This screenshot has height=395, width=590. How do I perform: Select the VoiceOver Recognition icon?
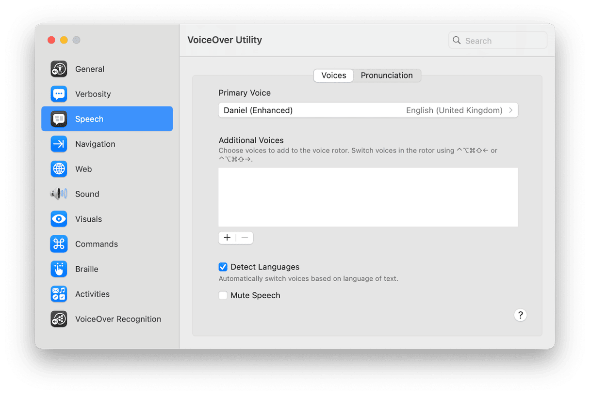point(59,319)
